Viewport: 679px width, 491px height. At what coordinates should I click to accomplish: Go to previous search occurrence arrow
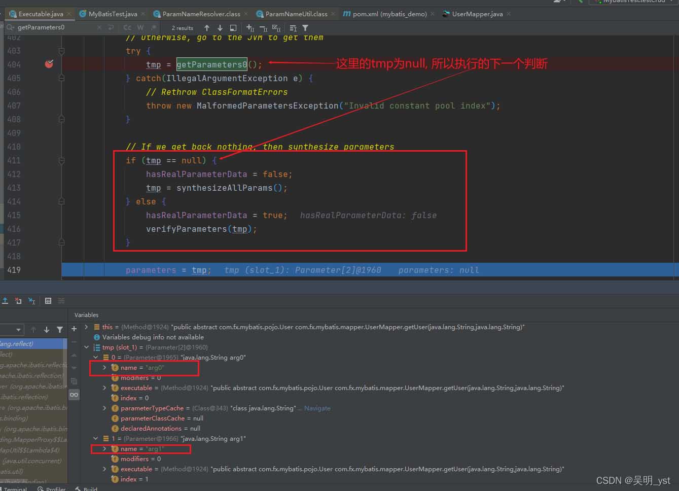207,28
